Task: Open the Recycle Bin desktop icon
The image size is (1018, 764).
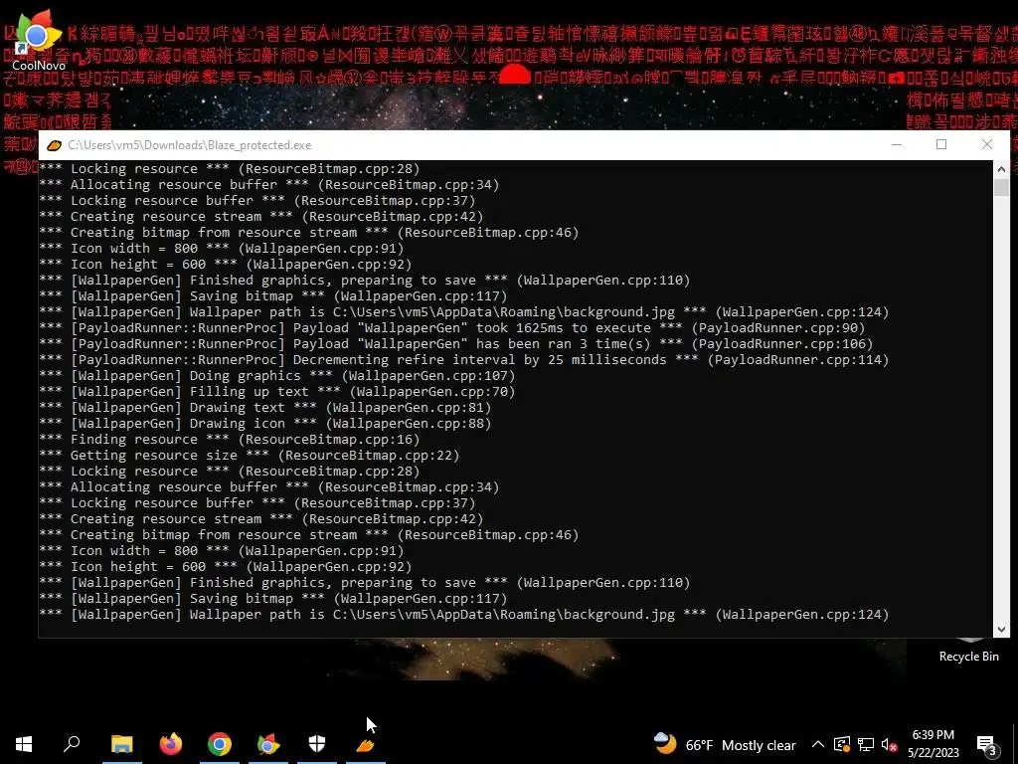Action: 968,651
